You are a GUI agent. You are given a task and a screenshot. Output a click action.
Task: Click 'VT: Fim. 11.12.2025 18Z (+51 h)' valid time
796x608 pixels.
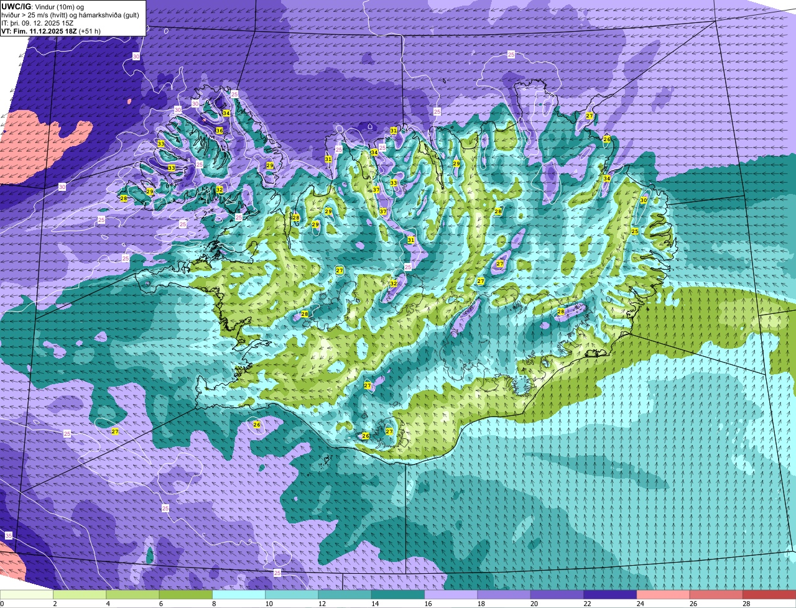pos(51,30)
